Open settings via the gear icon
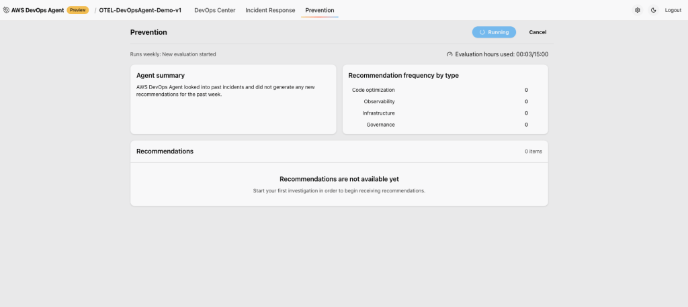The height and width of the screenshot is (307, 688). tap(638, 10)
